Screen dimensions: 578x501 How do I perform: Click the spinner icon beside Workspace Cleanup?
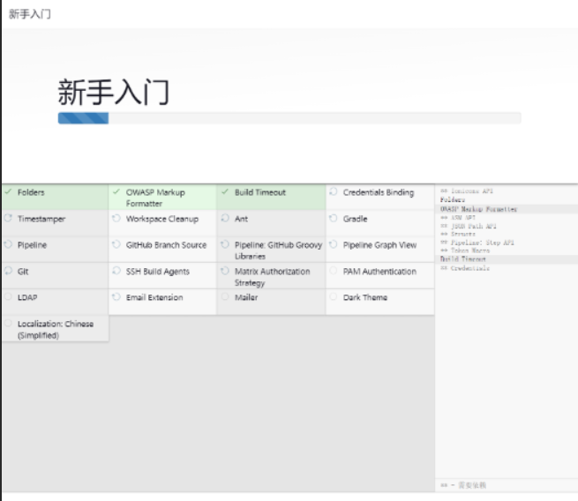point(116,218)
